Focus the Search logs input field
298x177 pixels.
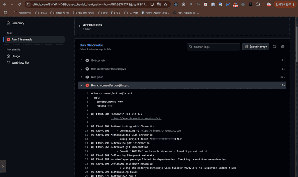tap(214, 47)
